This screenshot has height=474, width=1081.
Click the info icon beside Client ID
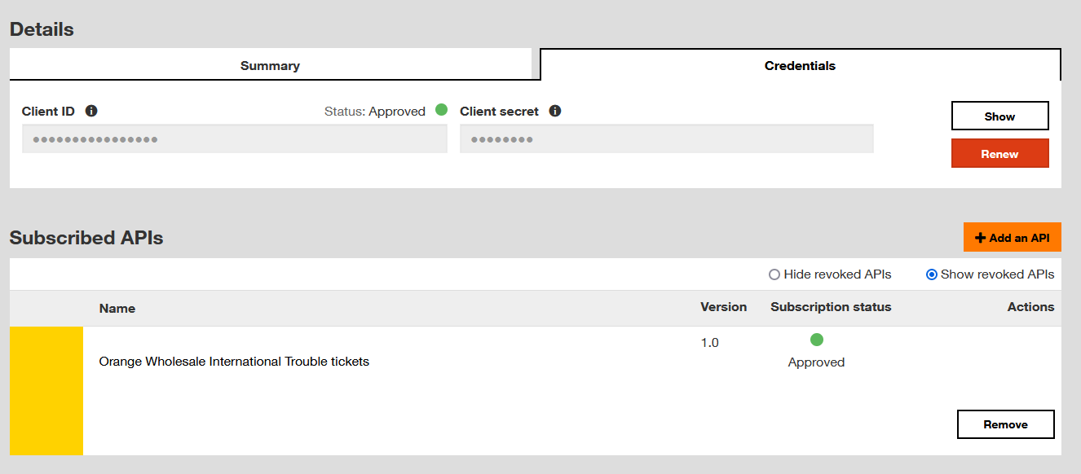(91, 111)
